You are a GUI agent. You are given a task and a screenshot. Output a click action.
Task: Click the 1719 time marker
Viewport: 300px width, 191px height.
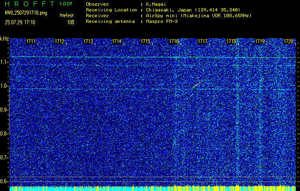[260, 41]
